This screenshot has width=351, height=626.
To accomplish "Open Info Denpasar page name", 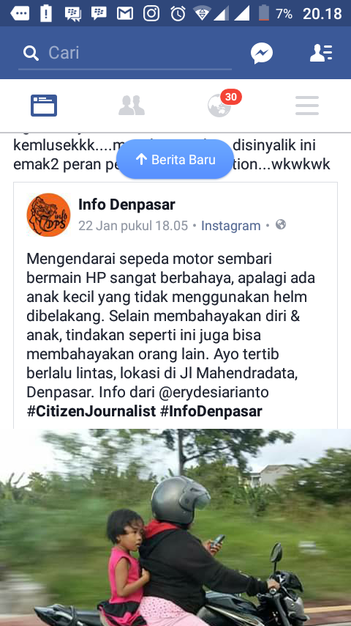I will 127,205.
